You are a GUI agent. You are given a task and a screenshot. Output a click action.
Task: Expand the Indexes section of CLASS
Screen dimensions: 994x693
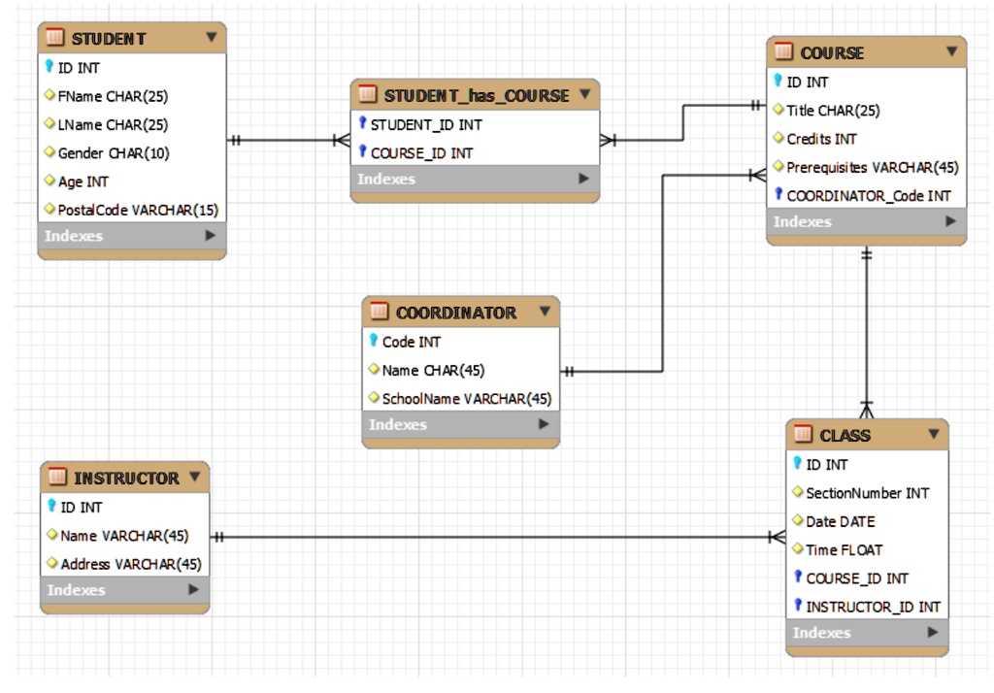pyautogui.click(x=866, y=632)
